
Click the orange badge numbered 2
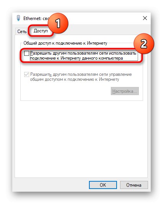pyautogui.click(x=144, y=43)
